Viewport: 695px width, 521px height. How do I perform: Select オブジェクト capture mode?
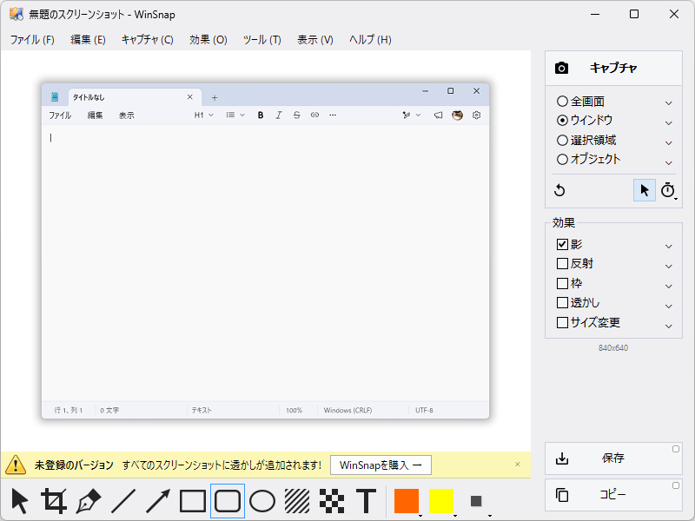click(x=589, y=159)
